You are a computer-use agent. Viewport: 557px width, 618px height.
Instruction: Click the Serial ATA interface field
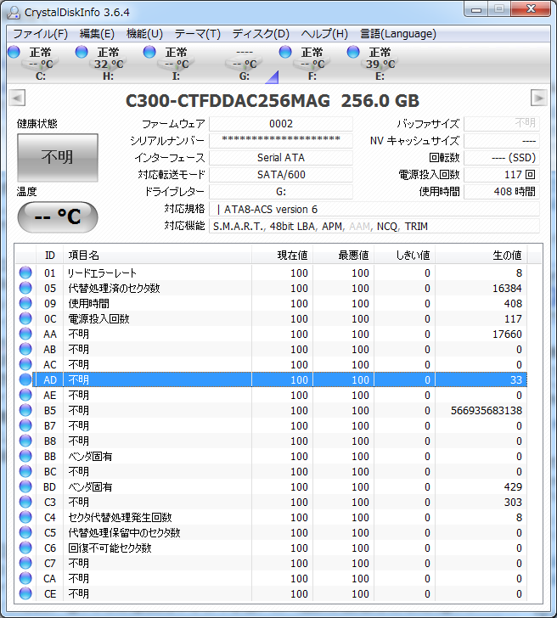(281, 158)
